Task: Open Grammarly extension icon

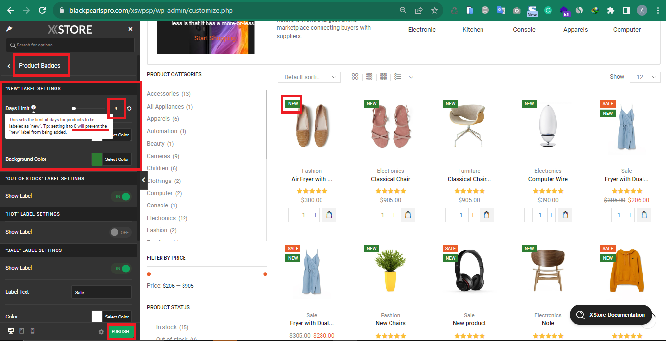Action: [x=548, y=10]
